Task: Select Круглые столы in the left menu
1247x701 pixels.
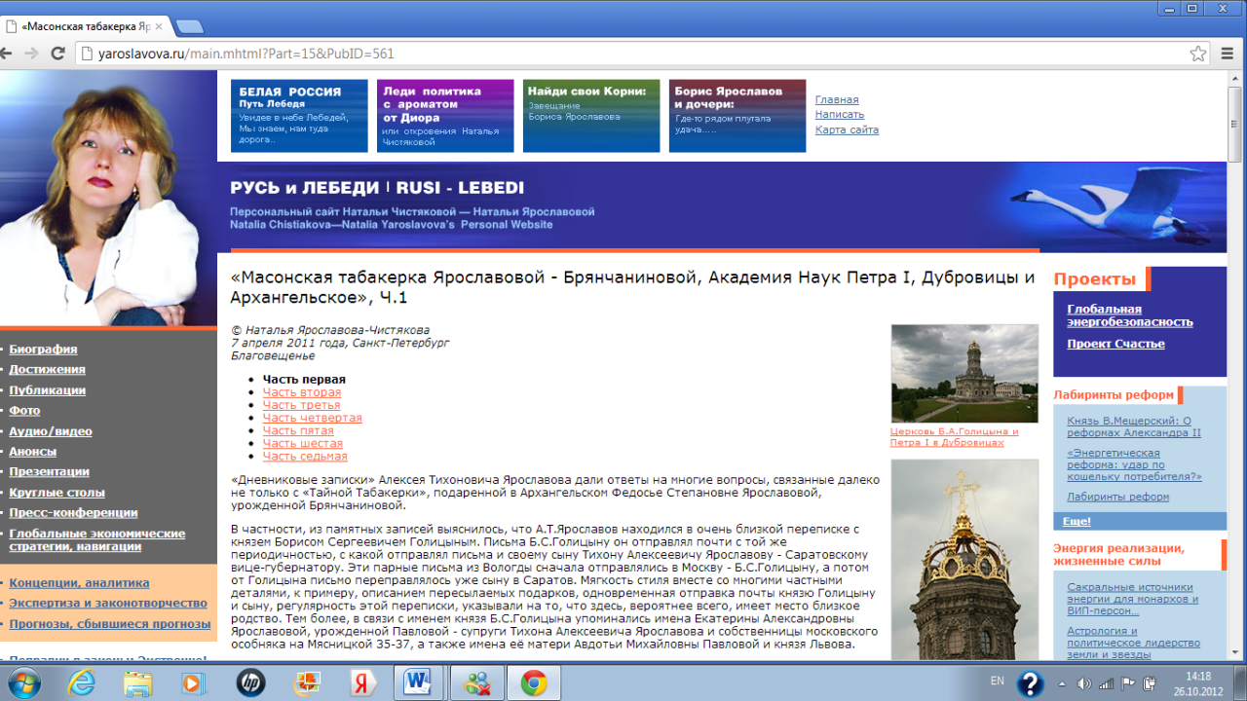Action: click(x=57, y=492)
